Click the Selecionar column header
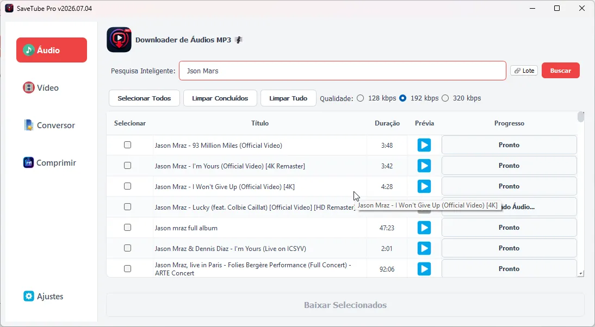Image resolution: width=595 pixels, height=327 pixels. pos(130,123)
